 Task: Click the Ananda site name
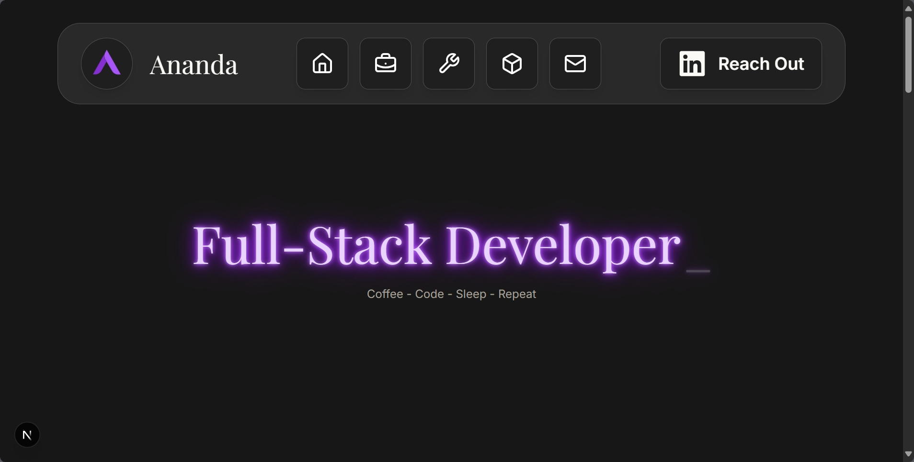[x=194, y=65]
